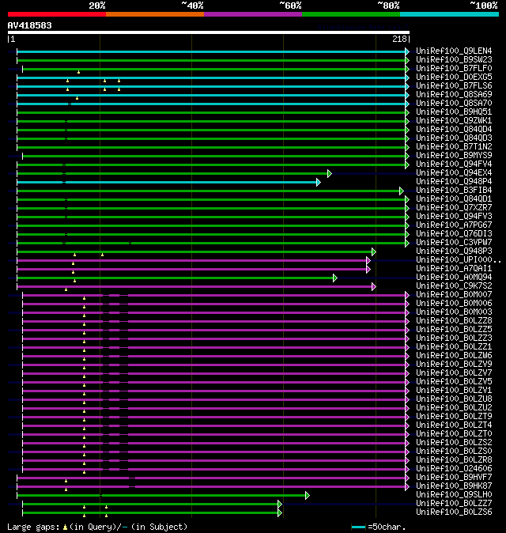Image resolution: width=506 pixels, height=533 pixels.
Task: Select the UniRef100_A7PG67 label
Action: (454, 225)
